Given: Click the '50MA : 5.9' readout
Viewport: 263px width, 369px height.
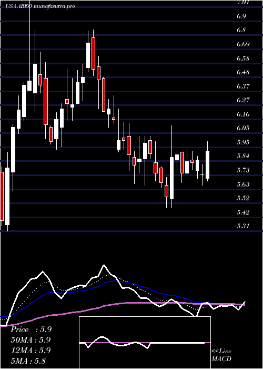Looking at the screenshot, I should tap(31, 340).
